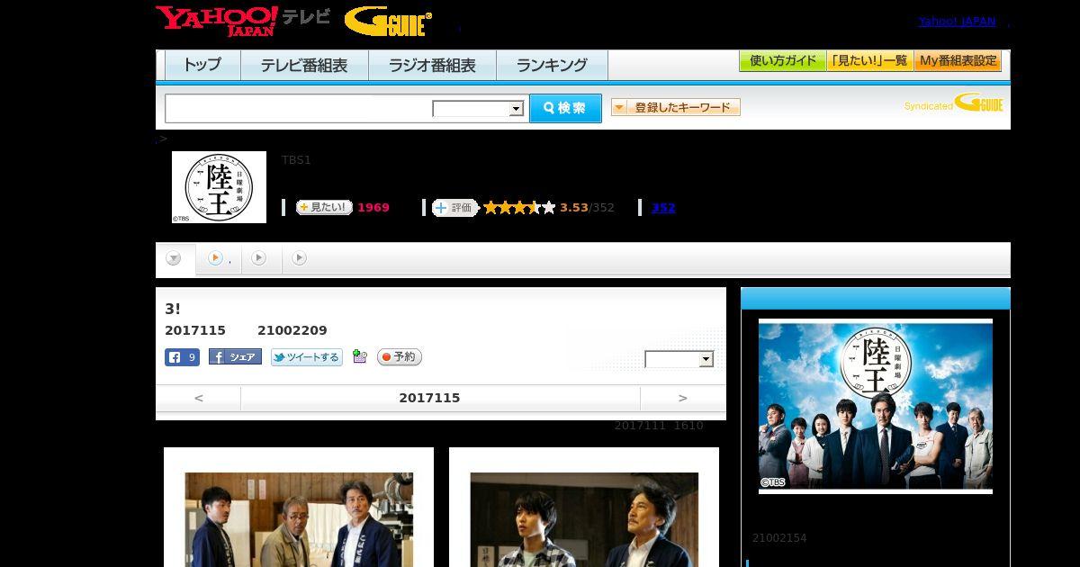Image resolution: width=1080 pixels, height=567 pixels.
Task: Open the テレビ番組表 menu tab
Action: pyautogui.click(x=304, y=65)
